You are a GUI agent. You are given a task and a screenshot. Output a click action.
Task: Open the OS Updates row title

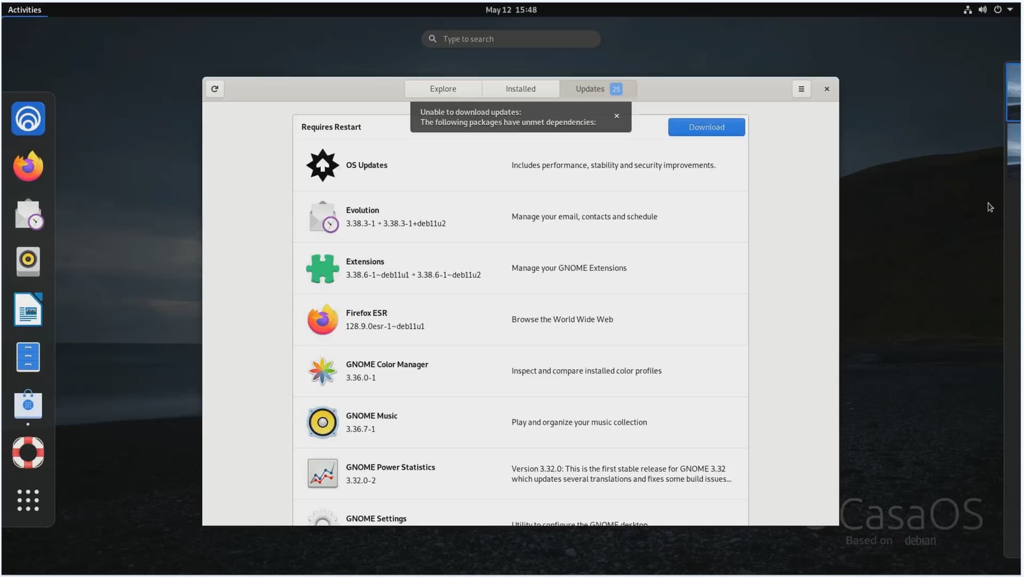click(x=366, y=165)
